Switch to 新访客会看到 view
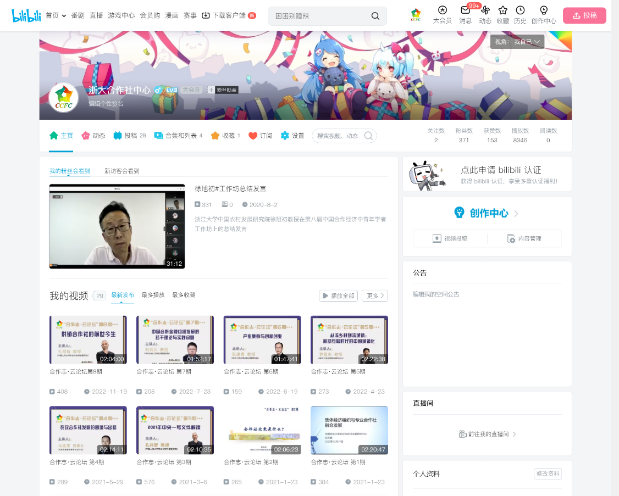The width and height of the screenshot is (619, 496). coord(121,171)
